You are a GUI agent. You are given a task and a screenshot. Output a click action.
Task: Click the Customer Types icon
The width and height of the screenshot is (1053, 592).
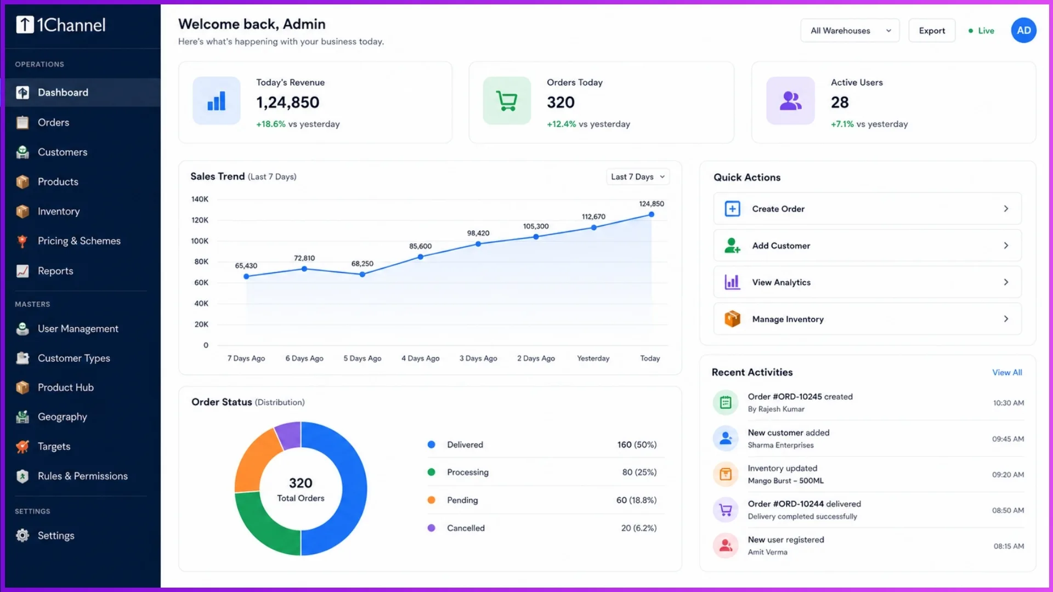(x=22, y=358)
